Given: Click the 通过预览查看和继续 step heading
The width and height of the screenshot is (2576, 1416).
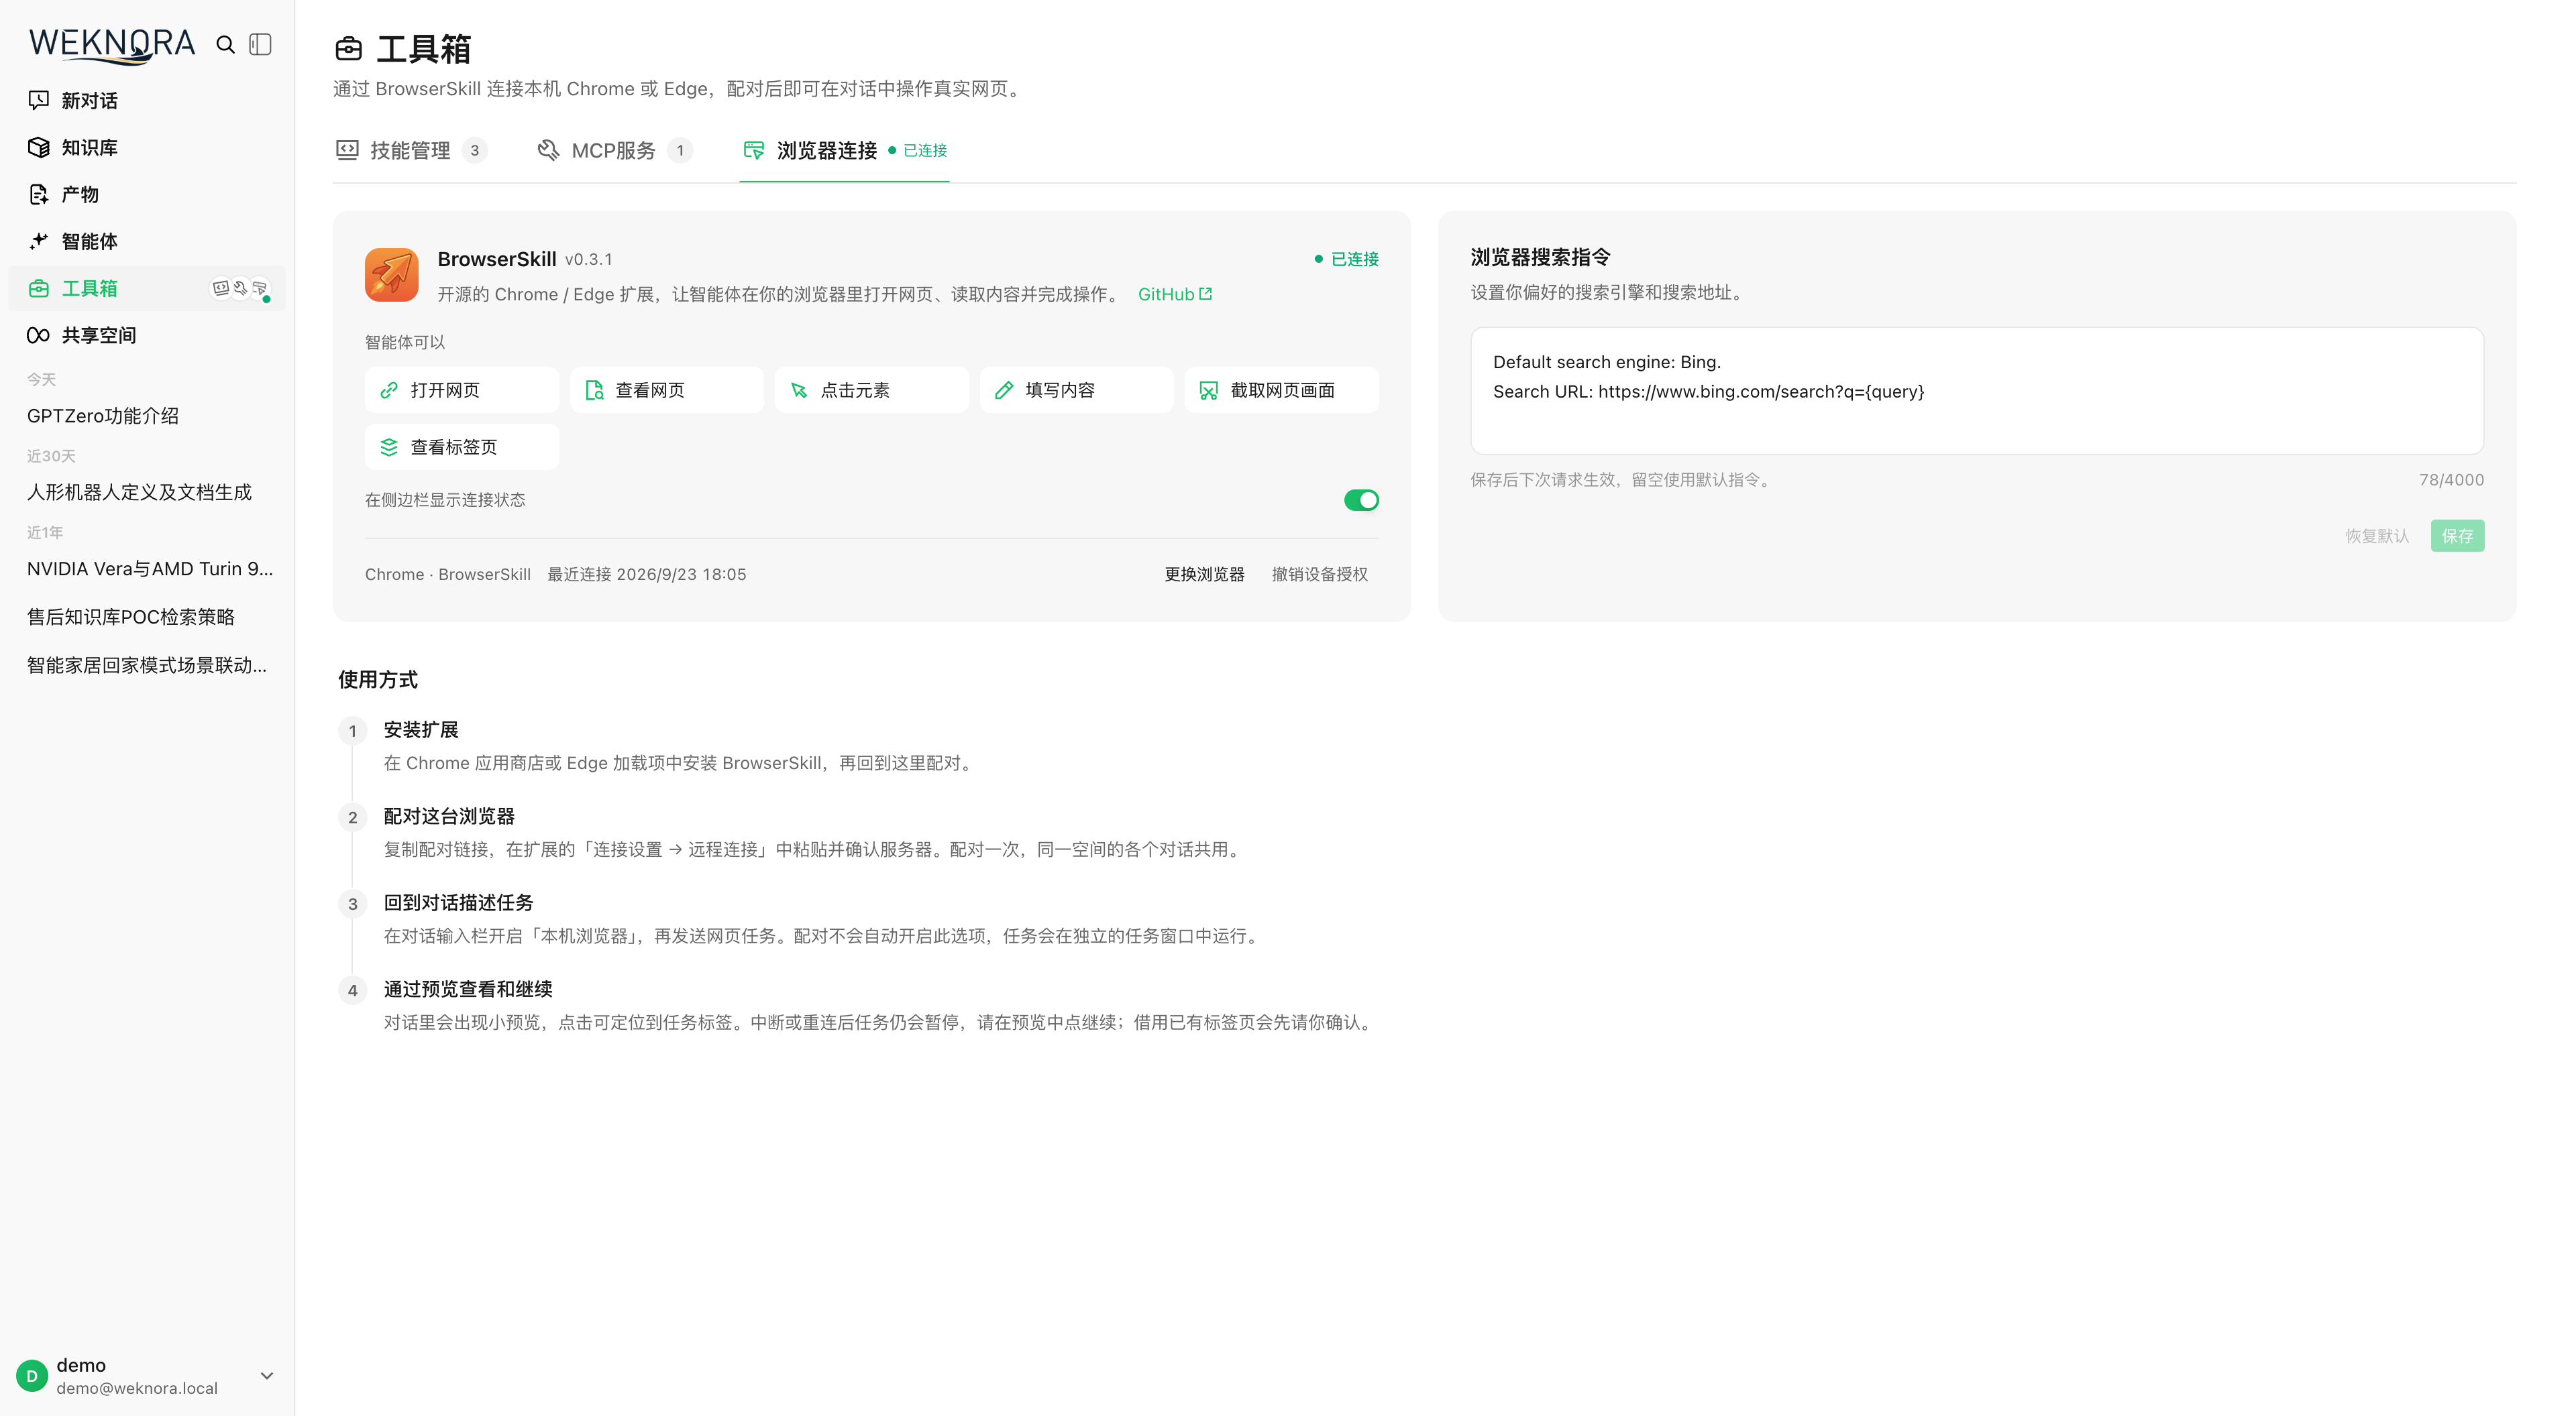Looking at the screenshot, I should [468, 988].
